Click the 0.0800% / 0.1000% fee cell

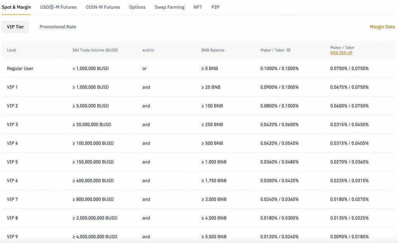[279, 106]
